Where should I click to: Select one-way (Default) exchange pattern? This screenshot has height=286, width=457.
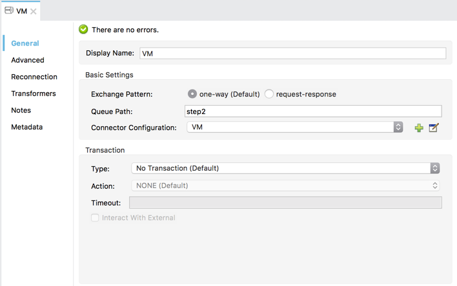coord(192,94)
